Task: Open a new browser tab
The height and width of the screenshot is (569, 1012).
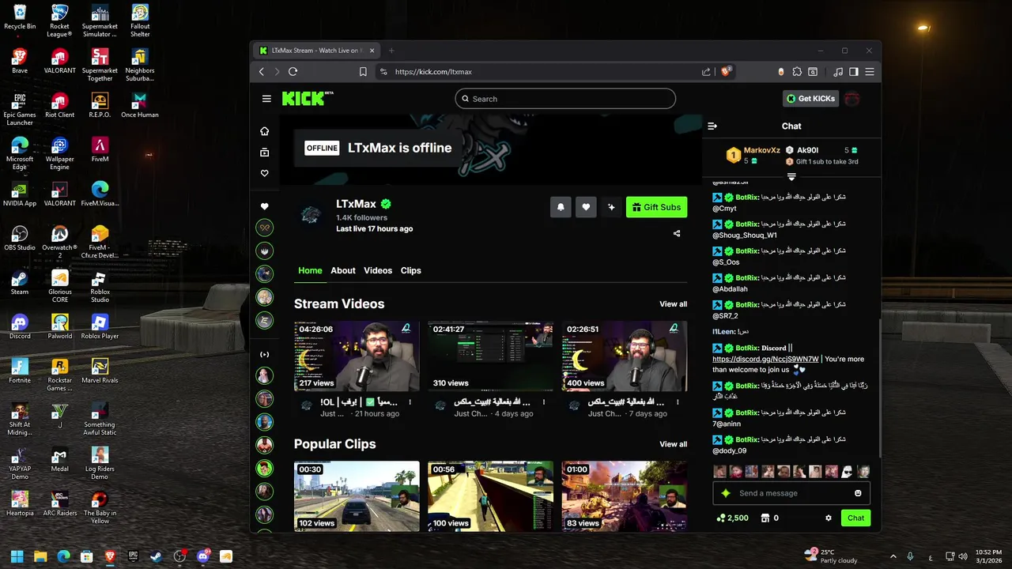Action: pos(391,51)
